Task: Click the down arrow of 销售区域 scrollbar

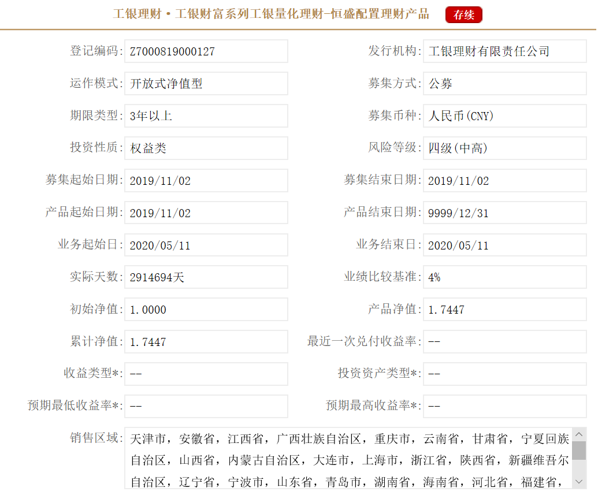Action: (x=579, y=482)
